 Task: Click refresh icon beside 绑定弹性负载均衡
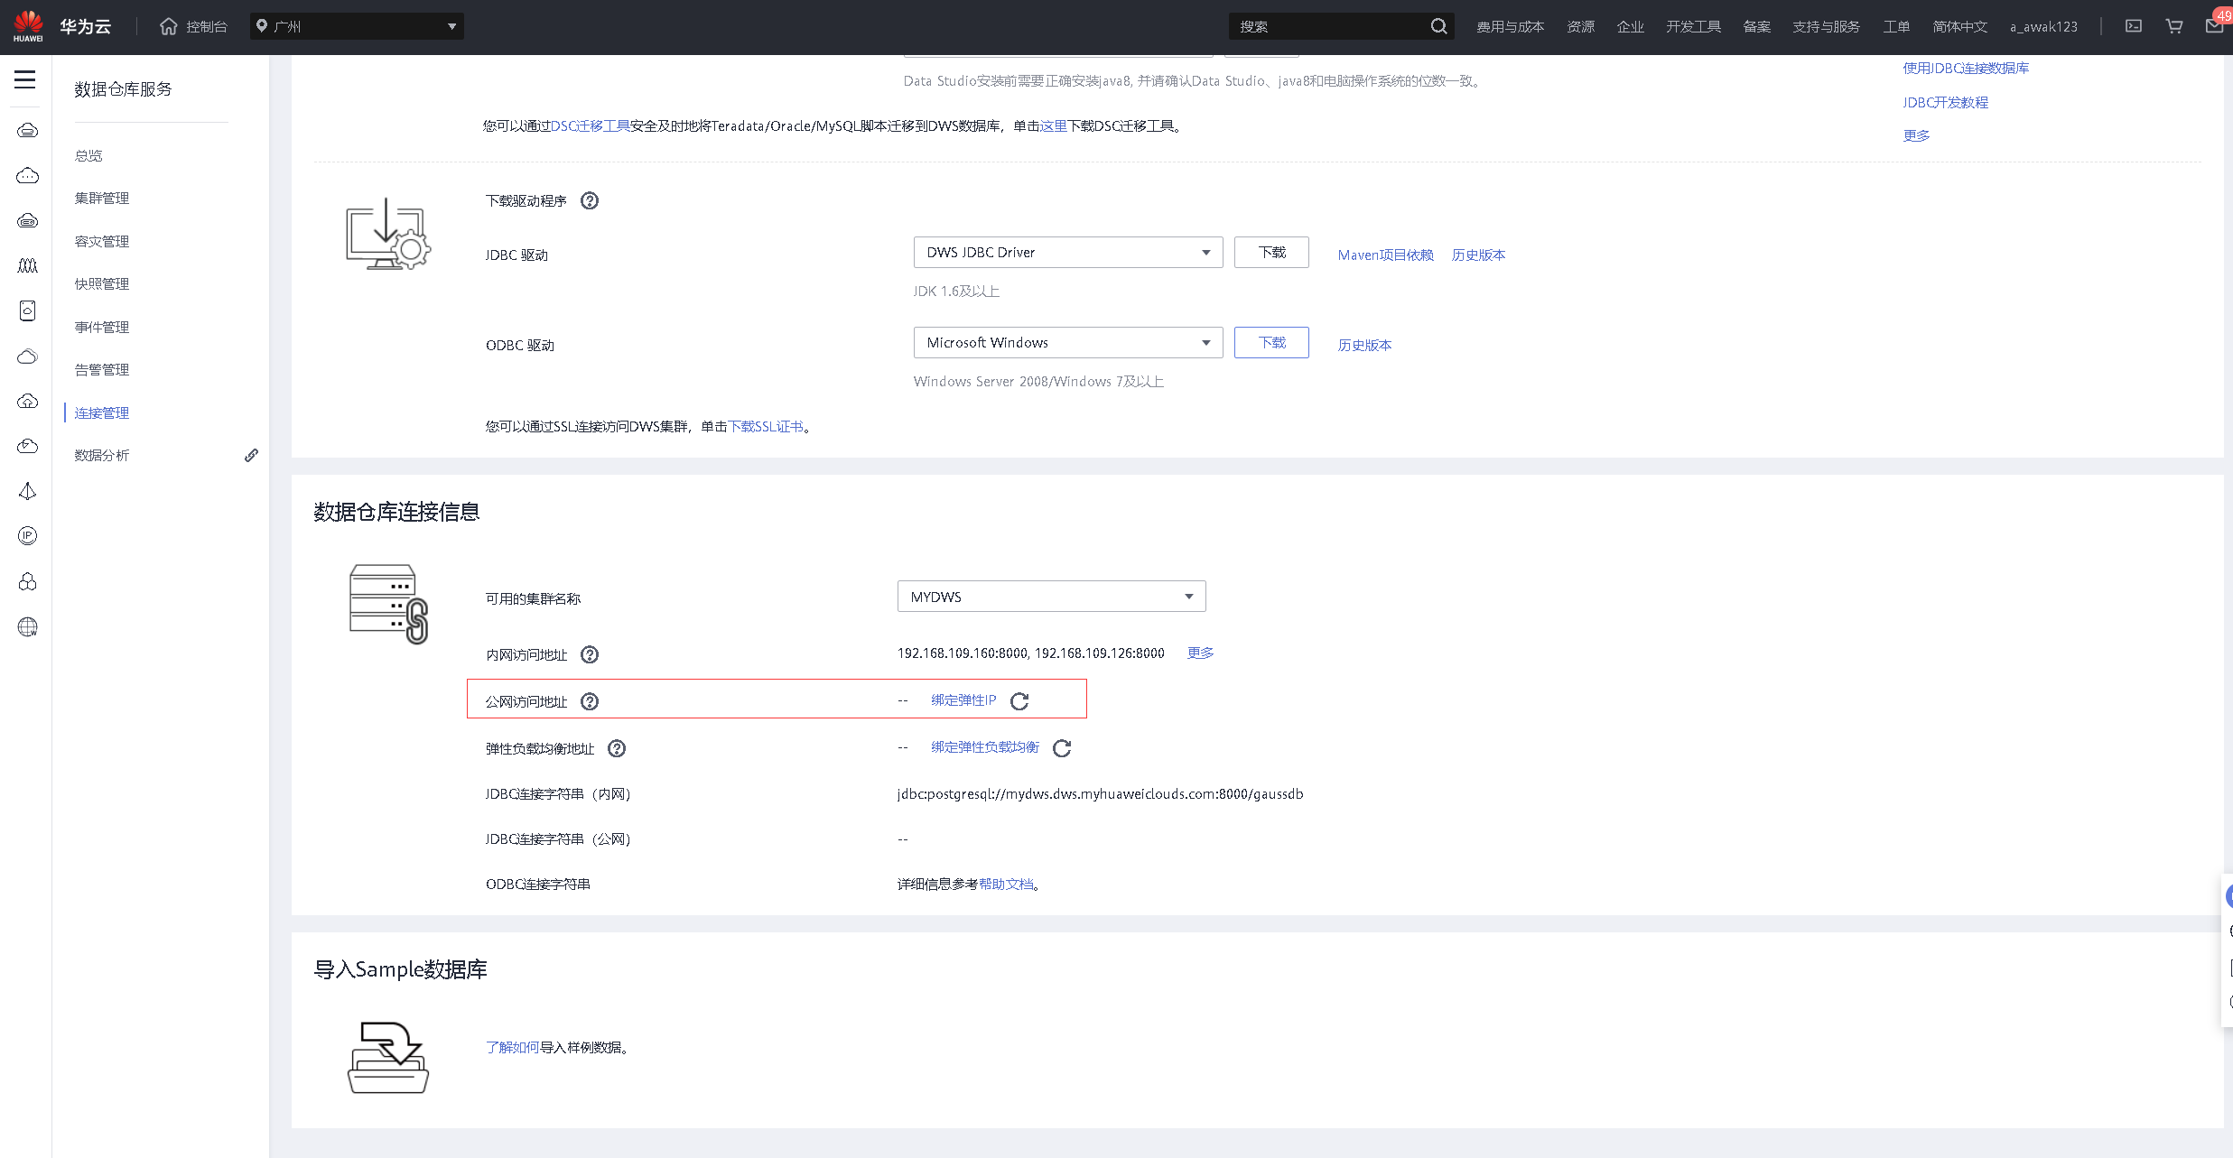coord(1062,748)
